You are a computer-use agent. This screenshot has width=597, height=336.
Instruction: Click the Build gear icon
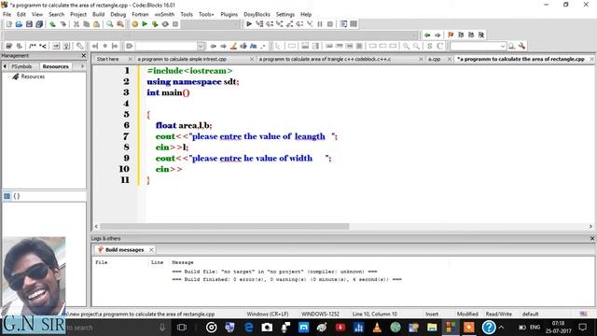click(x=134, y=24)
